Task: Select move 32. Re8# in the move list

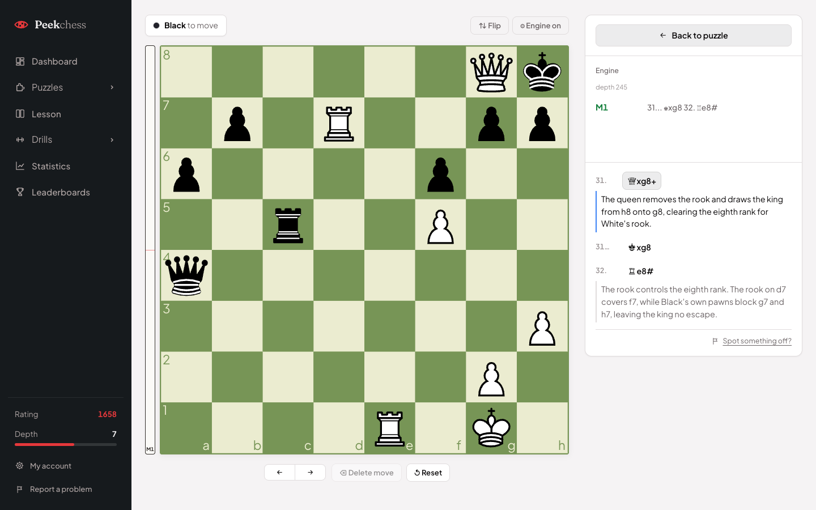Action: (x=640, y=271)
